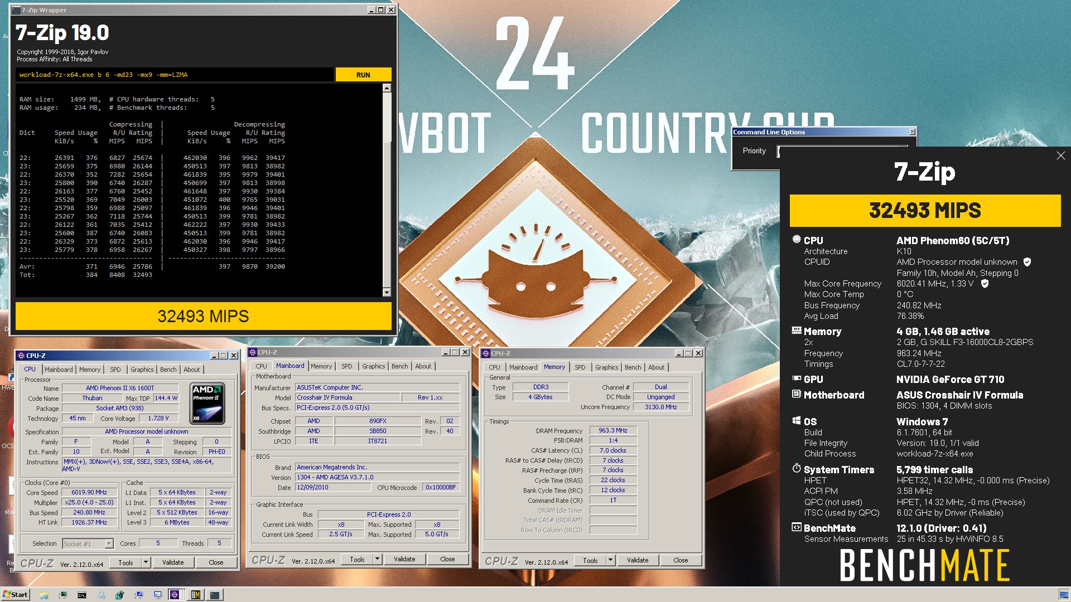Viewport: 1071px width, 602px height.
Task: Click the monitor with checkmark taskbar icon
Action: 139,595
